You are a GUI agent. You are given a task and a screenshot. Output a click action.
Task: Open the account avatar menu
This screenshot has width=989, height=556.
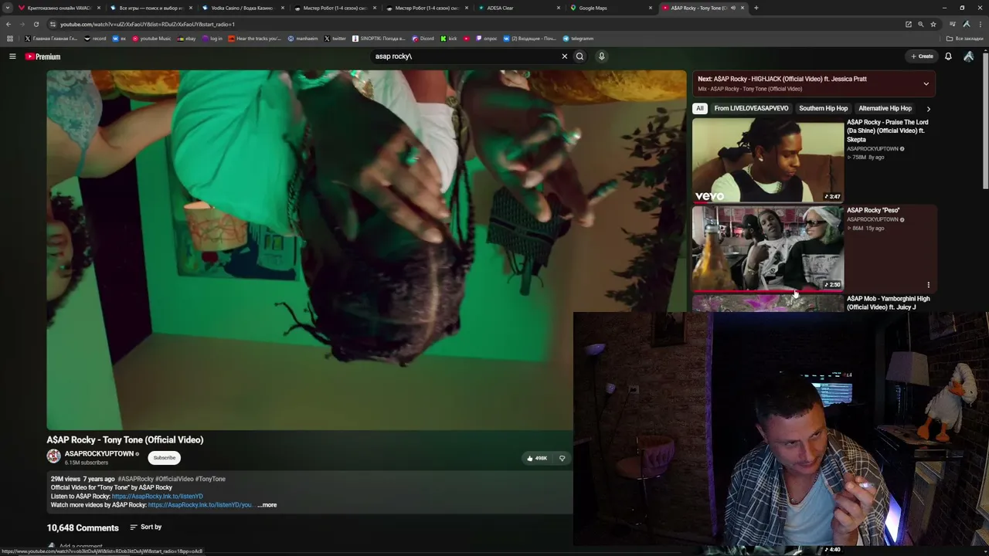[x=968, y=56]
